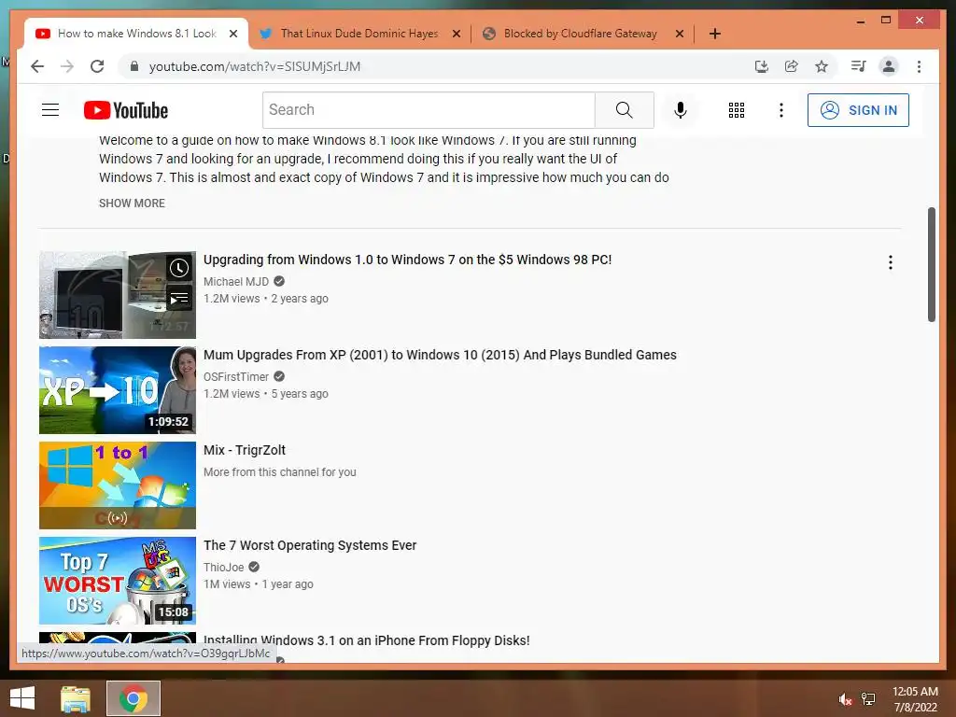956x717 pixels.
Task: Open YouTube apps grid
Action: pyautogui.click(x=736, y=110)
